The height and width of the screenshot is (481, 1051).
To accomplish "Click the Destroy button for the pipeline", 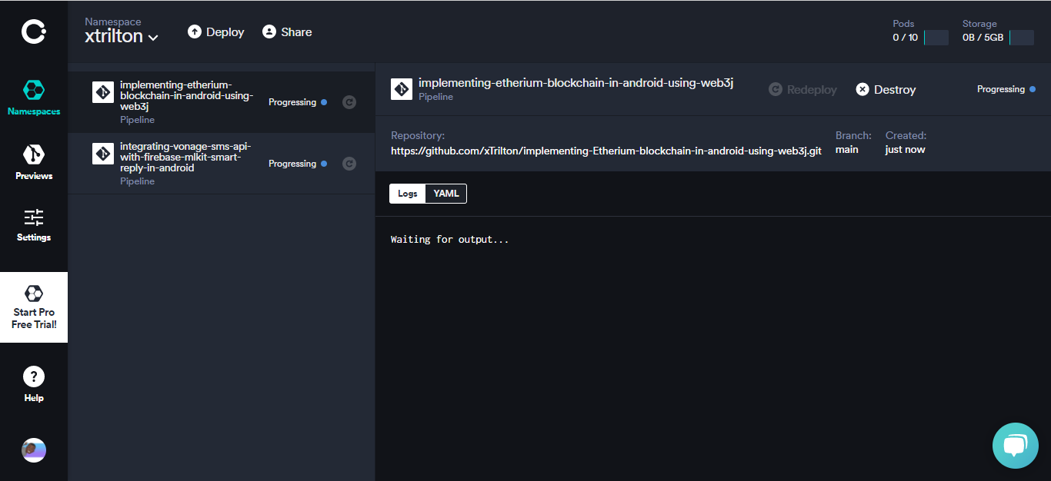I will [x=885, y=89].
